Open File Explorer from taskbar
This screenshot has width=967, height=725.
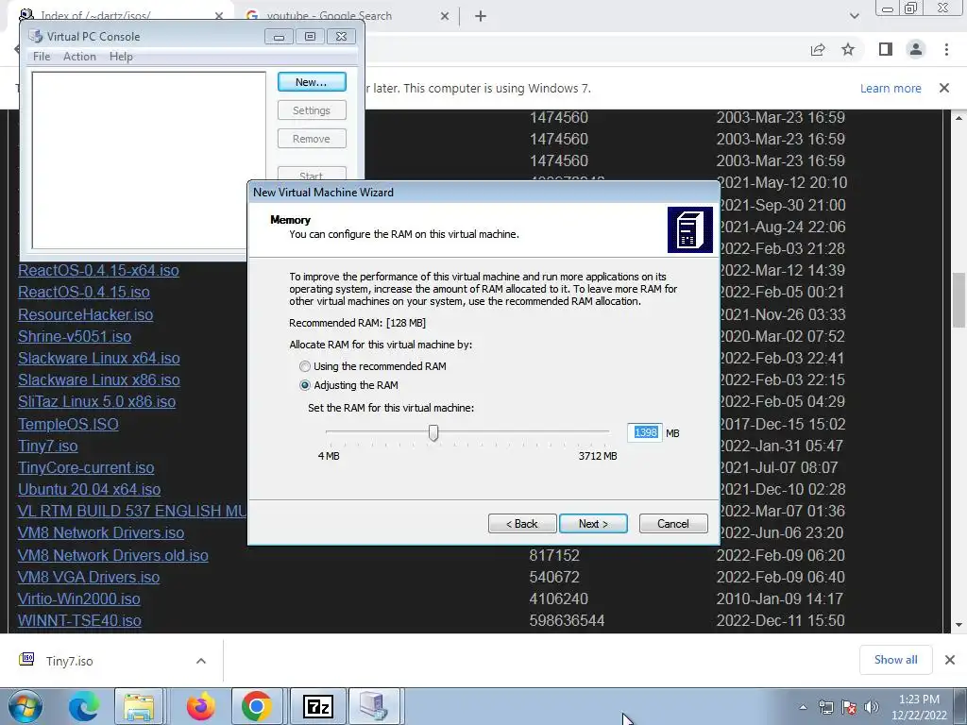[x=139, y=706]
